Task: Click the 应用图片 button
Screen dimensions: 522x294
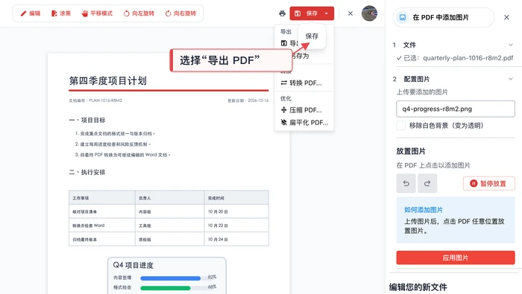Action: click(x=456, y=258)
